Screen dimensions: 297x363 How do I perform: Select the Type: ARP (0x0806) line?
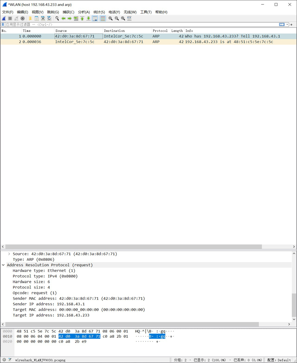(x=34, y=260)
